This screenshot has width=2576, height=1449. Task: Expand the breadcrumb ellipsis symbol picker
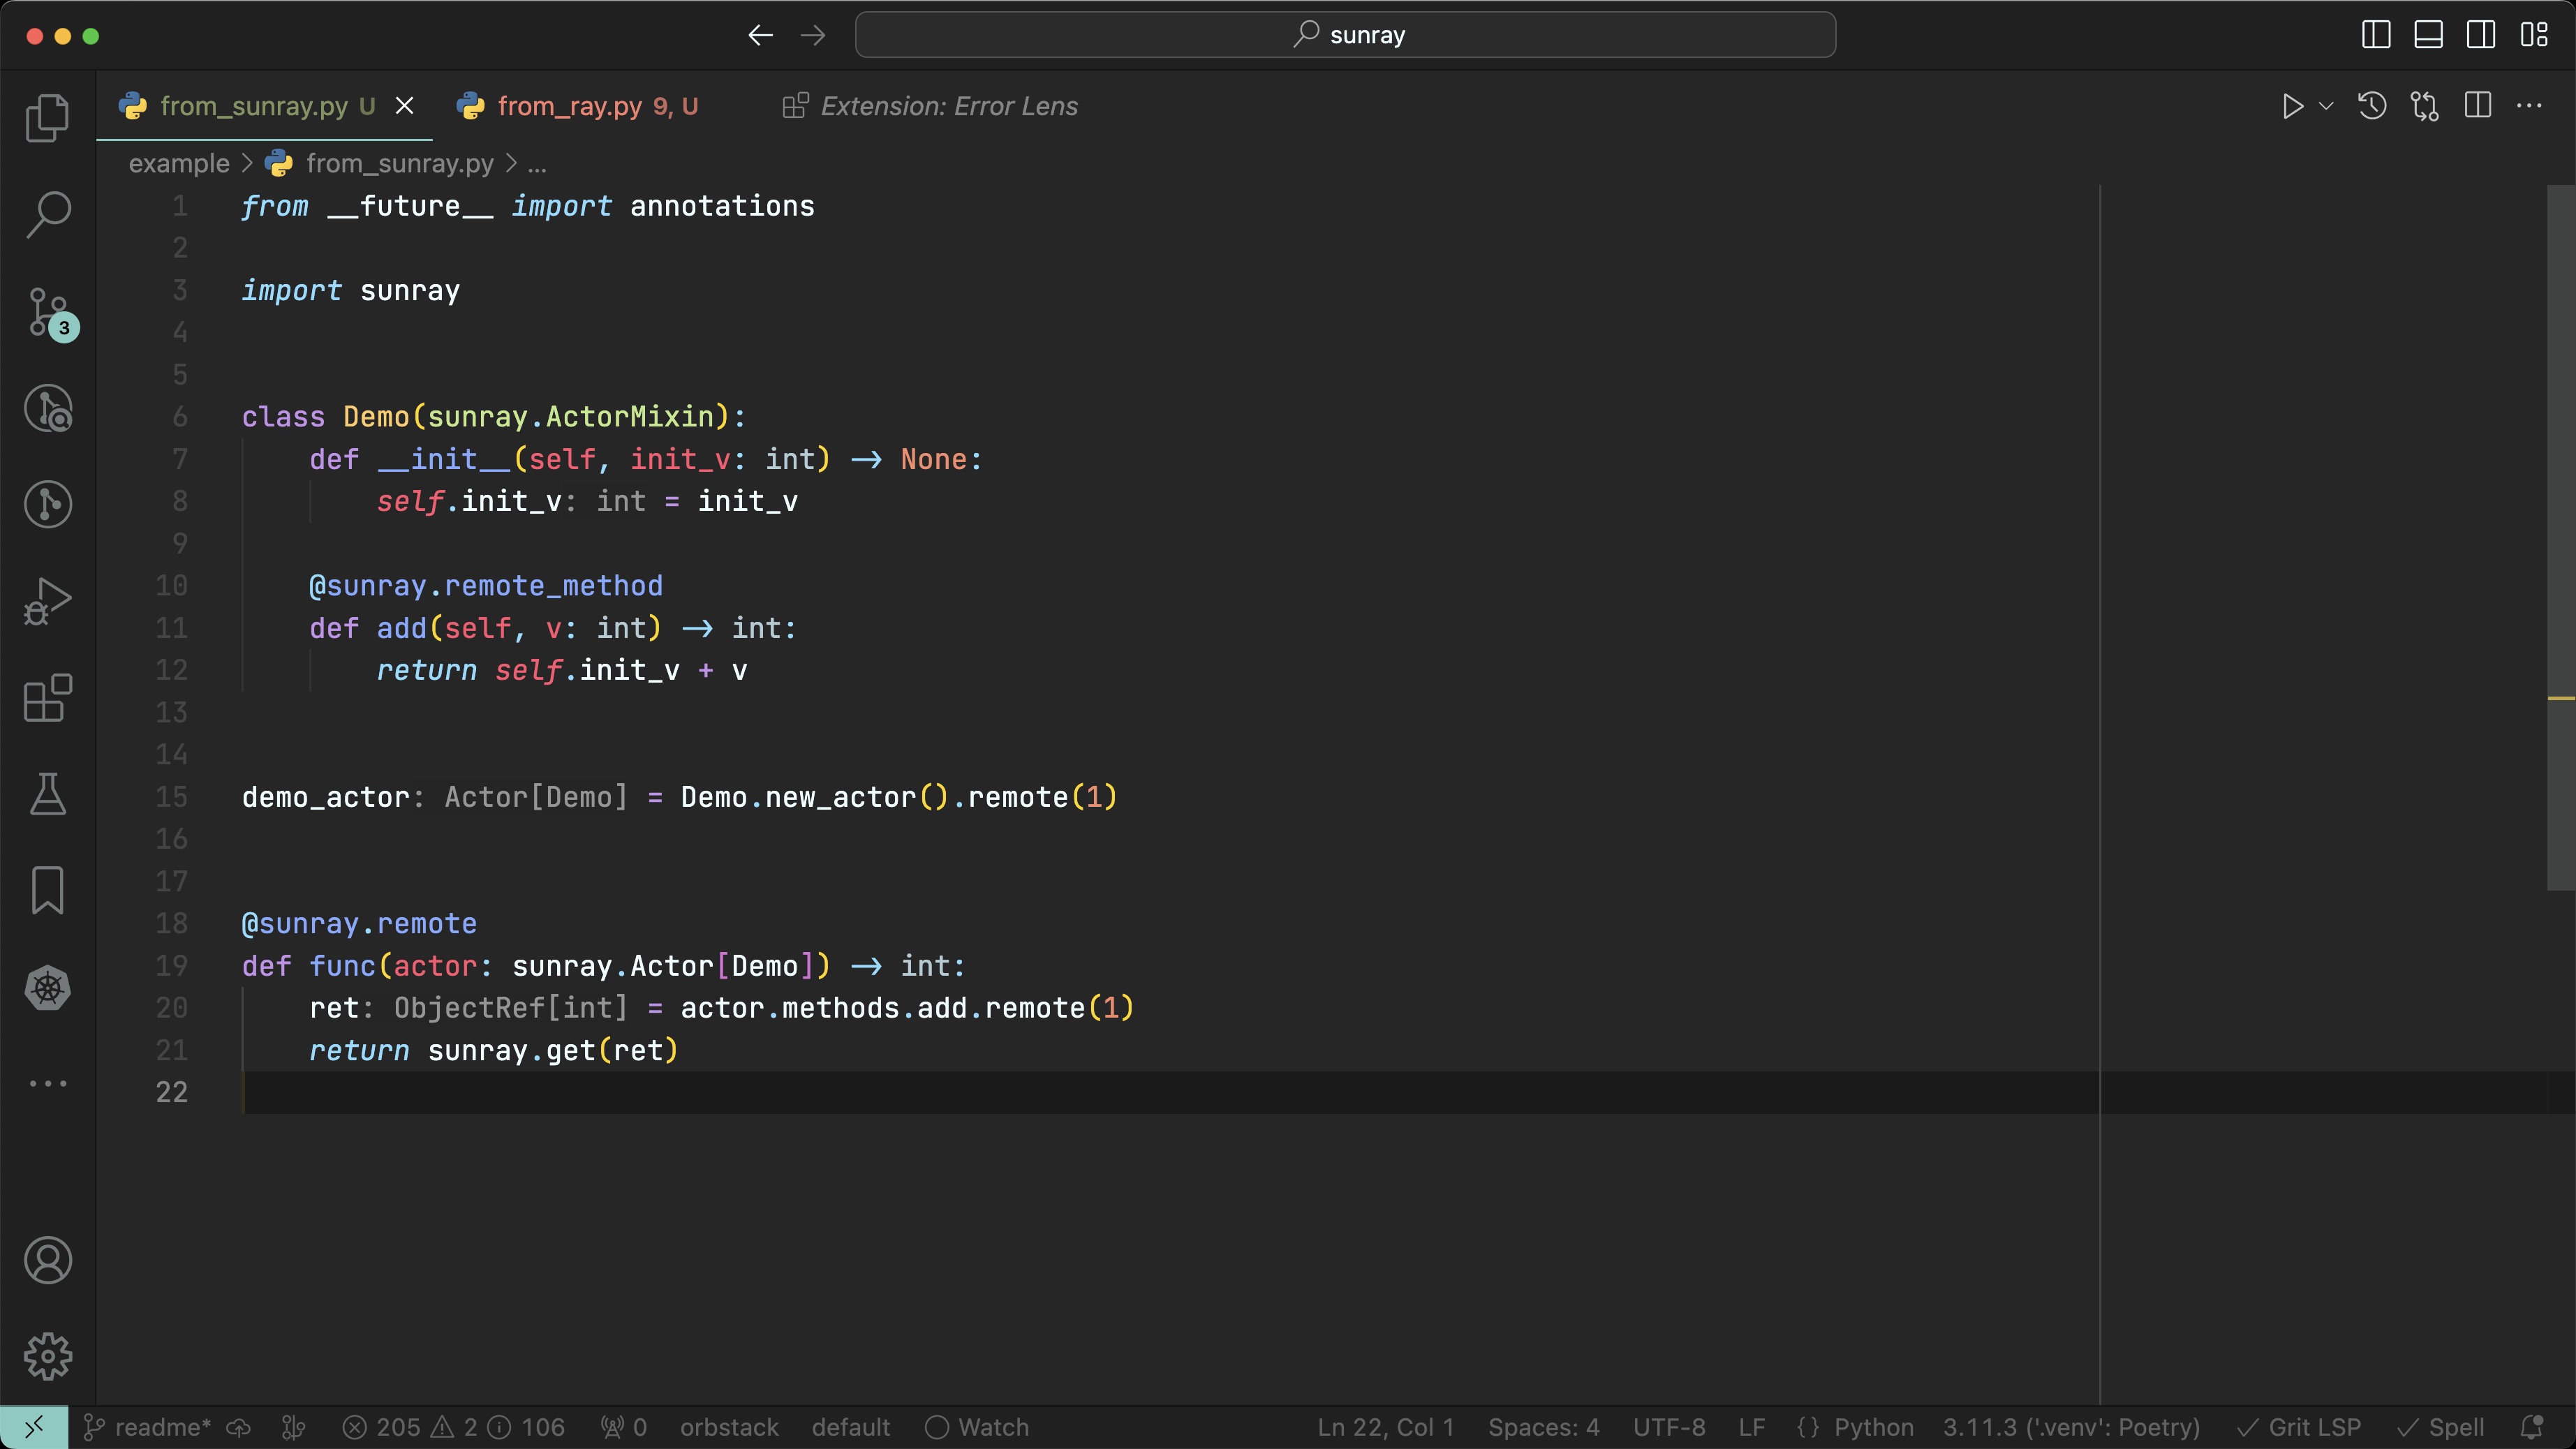[x=537, y=164]
